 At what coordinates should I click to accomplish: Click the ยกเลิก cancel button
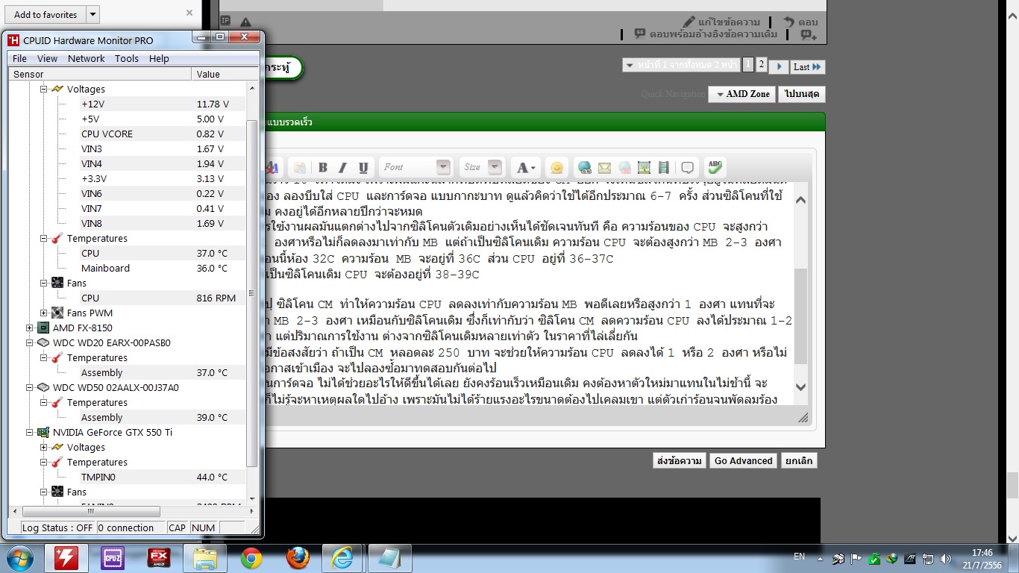(x=798, y=460)
